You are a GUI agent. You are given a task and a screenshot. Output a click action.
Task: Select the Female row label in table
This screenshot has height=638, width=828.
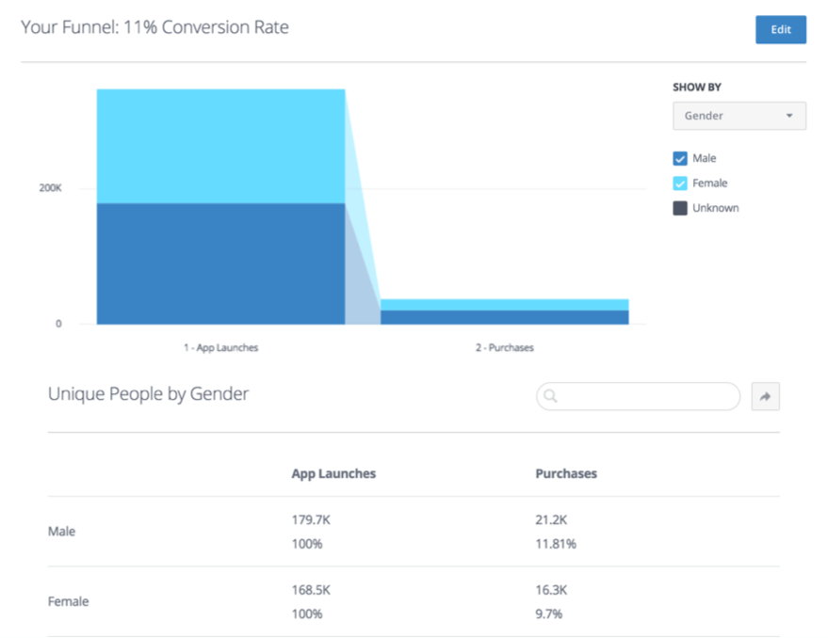tap(68, 601)
